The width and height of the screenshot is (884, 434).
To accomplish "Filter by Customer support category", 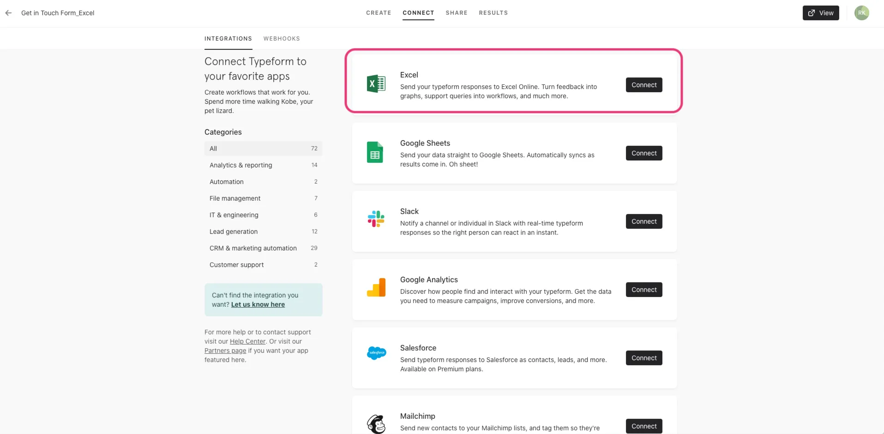I will click(x=263, y=265).
